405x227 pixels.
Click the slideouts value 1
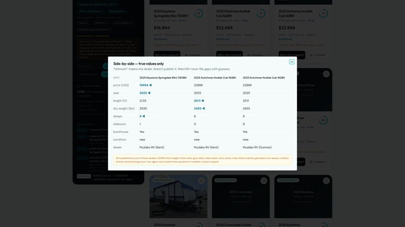tap(140, 124)
